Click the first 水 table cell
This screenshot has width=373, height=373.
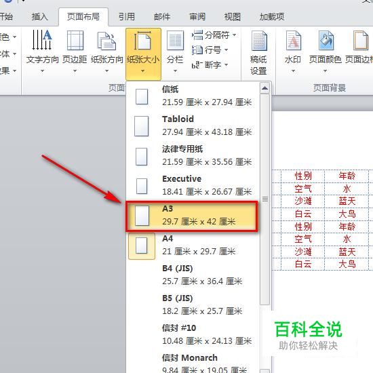347,189
